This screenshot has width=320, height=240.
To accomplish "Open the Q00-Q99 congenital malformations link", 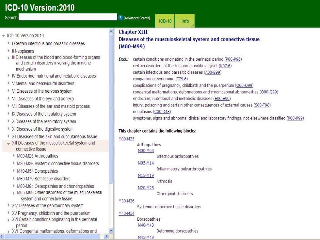I will (x=269, y=92).
